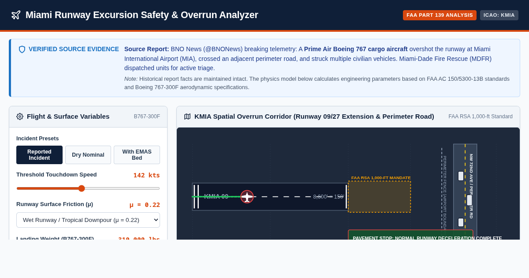Click the μ = 0.22 friction value
The width and height of the screenshot is (529, 278).
(x=145, y=205)
